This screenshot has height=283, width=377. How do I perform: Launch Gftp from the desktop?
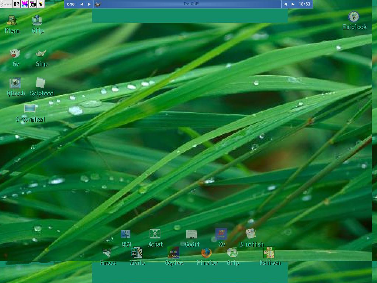coord(37,21)
